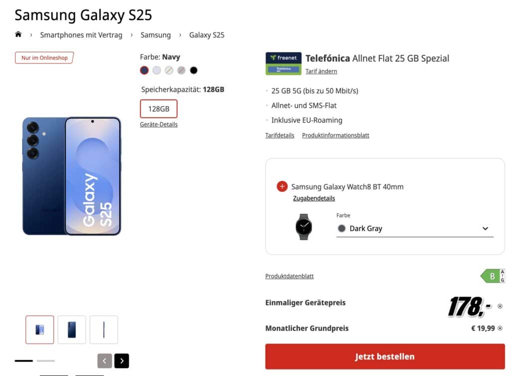Screen dimensions: 511x376
Task: Click the freenet Telefónica tariff logo
Action: 283,63
